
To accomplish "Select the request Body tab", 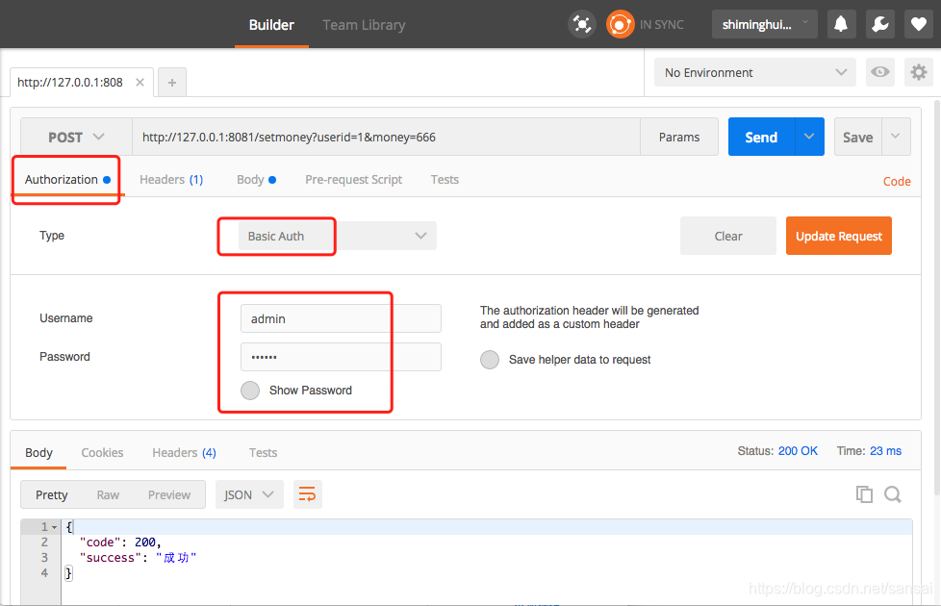I will (x=256, y=180).
